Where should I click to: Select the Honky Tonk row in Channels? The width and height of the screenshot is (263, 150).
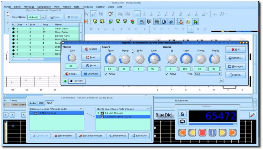pos(45,39)
